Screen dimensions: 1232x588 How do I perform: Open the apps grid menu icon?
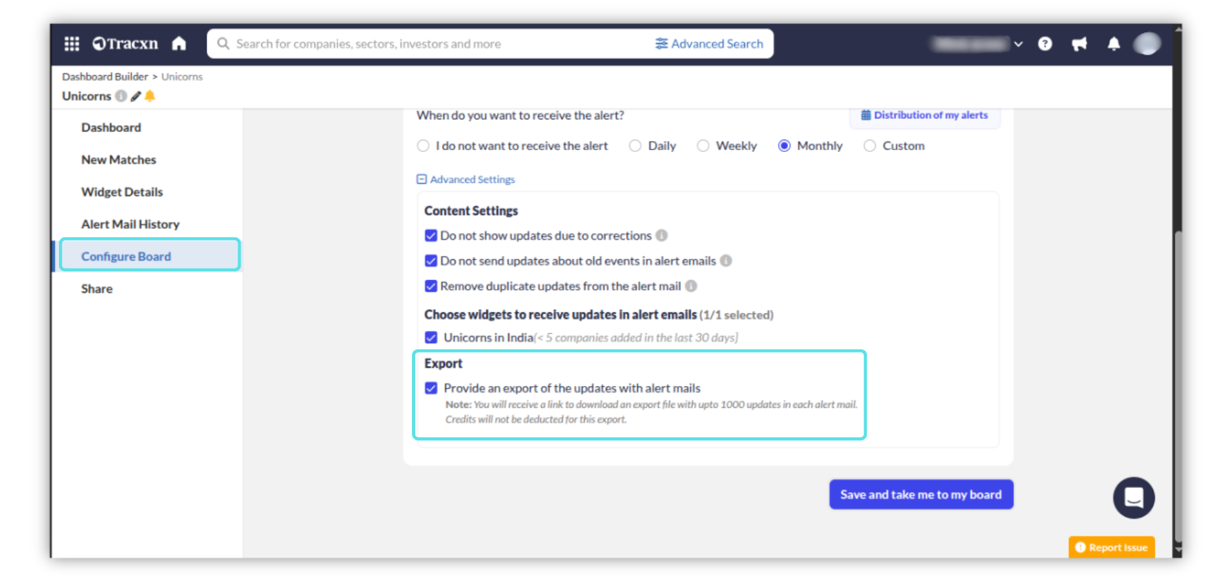click(72, 44)
